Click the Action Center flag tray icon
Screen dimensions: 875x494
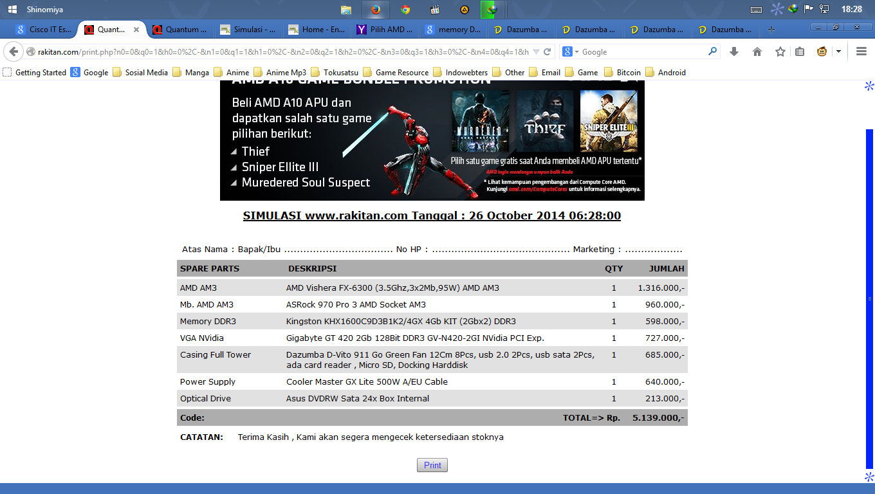point(809,9)
